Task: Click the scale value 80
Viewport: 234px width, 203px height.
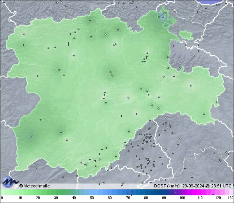Action: 146,198
